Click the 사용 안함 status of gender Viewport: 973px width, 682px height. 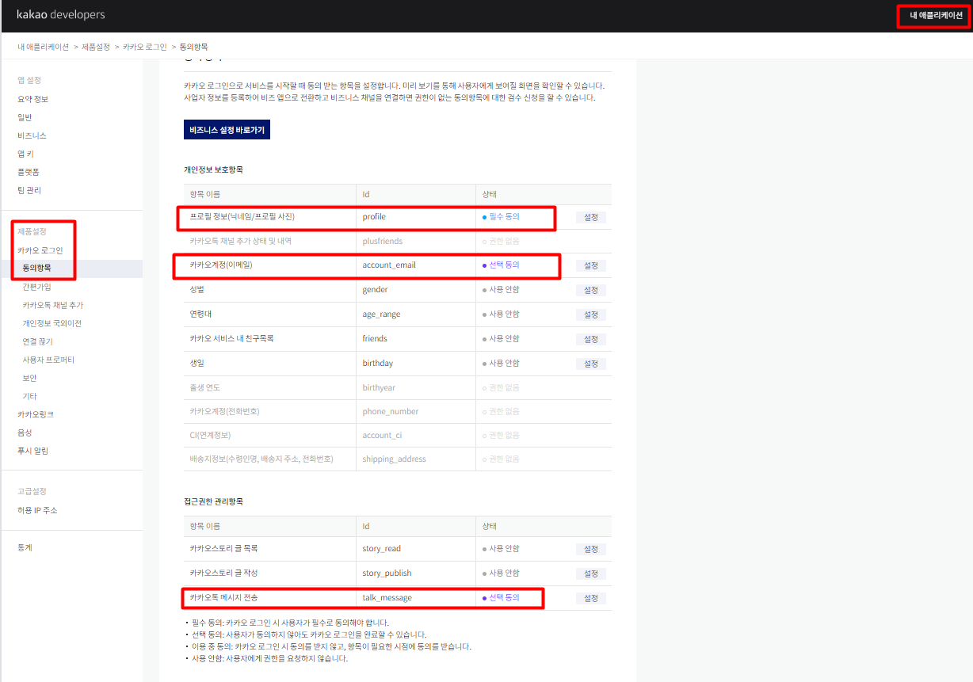pyautogui.click(x=501, y=289)
